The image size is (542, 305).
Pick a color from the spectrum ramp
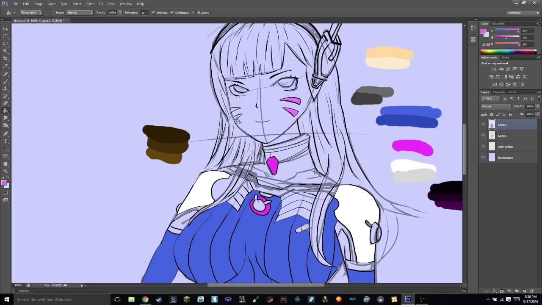point(508,52)
